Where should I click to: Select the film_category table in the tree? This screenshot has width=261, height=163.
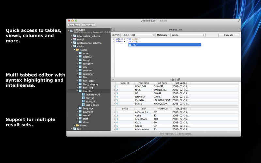click(x=90, y=84)
